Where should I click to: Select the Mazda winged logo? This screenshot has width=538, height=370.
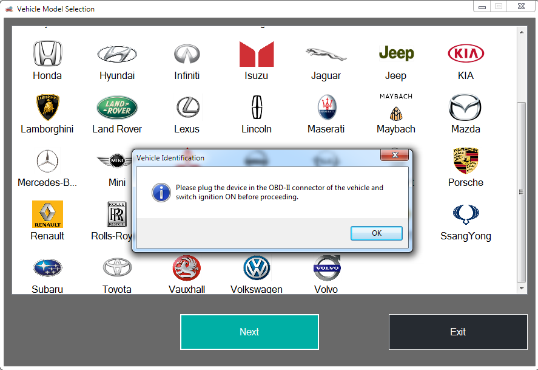coord(465,107)
